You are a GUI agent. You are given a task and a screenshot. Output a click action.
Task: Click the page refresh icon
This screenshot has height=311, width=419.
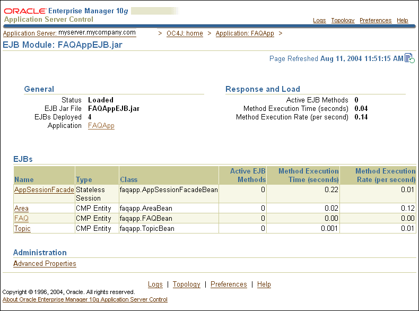point(409,58)
